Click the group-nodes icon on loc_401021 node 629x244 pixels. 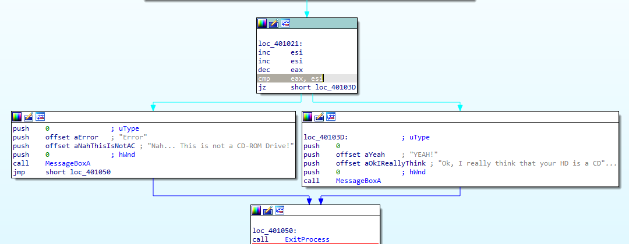pos(285,23)
